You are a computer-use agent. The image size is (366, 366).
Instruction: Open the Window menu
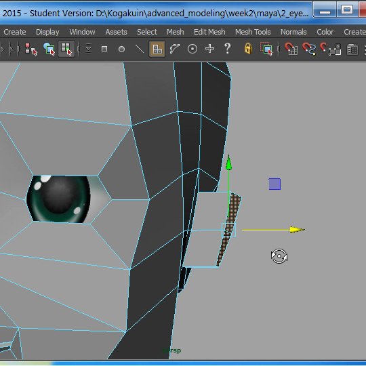(x=82, y=32)
